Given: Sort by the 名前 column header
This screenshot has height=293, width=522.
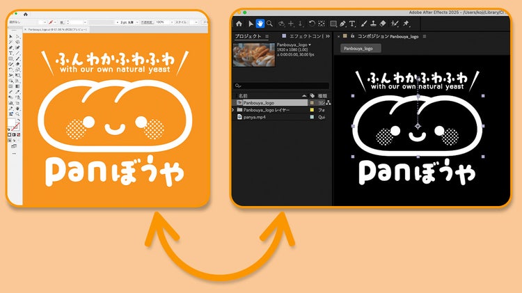Looking at the screenshot, I should [x=243, y=96].
